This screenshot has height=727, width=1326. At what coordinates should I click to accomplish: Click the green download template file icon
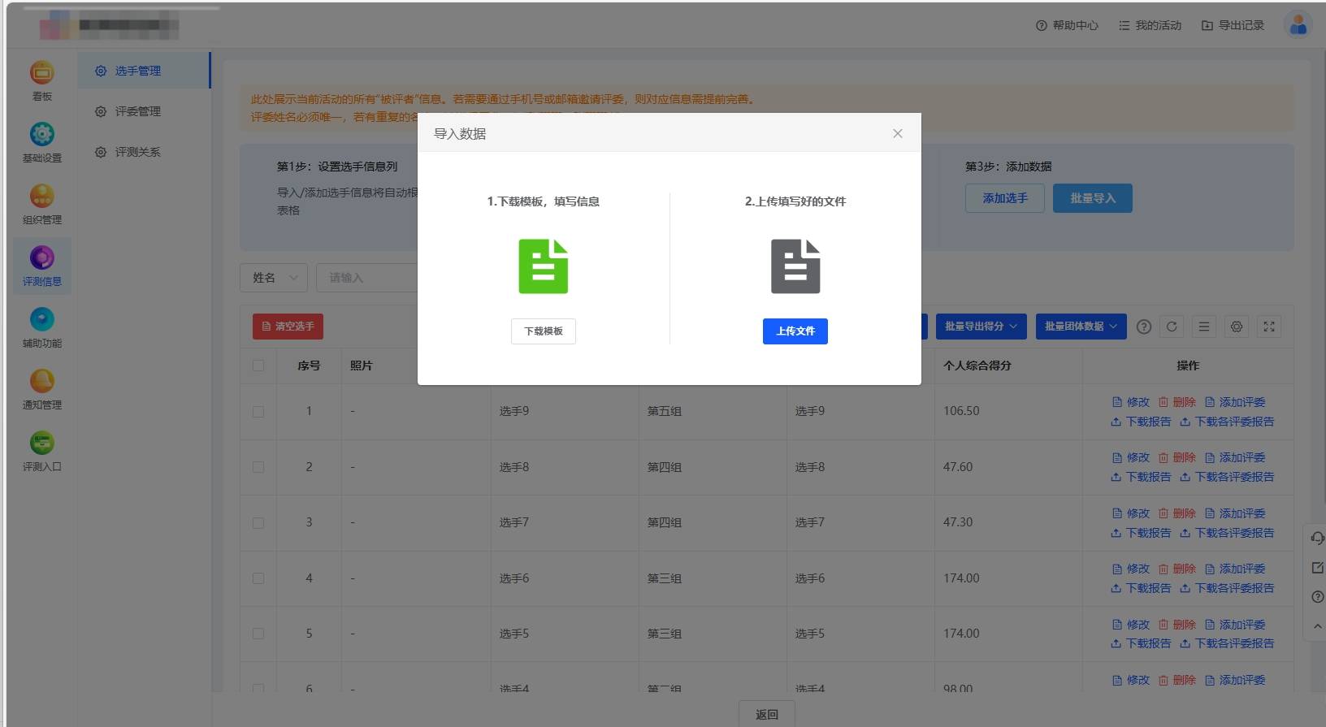(x=543, y=266)
